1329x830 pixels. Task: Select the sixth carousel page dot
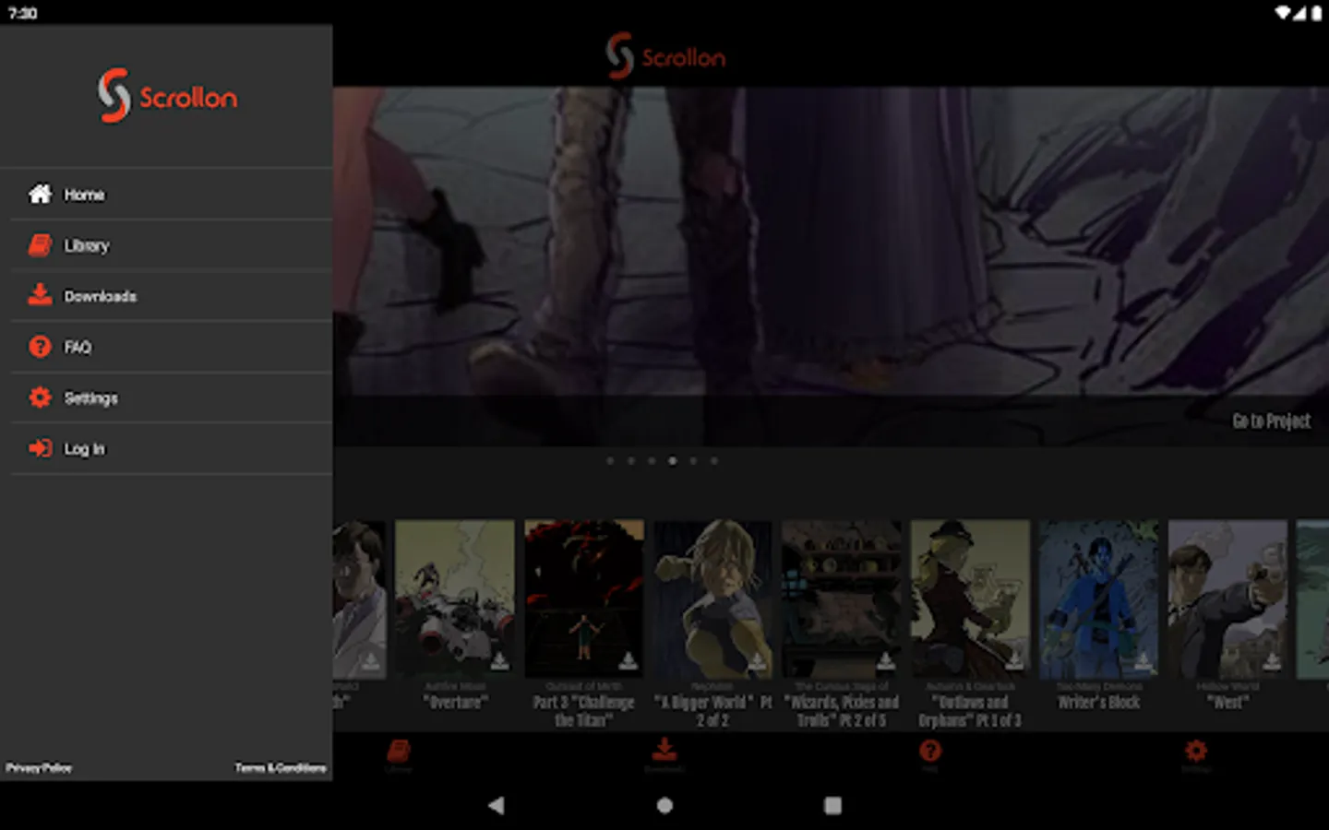pyautogui.click(x=714, y=460)
